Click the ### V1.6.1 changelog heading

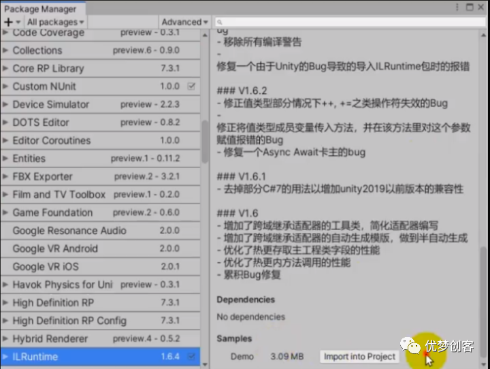click(241, 177)
